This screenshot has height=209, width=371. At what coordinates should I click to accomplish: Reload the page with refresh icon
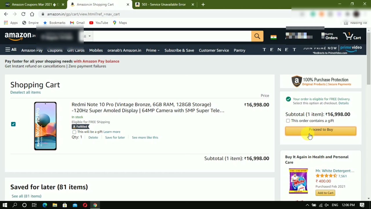click(x=23, y=14)
